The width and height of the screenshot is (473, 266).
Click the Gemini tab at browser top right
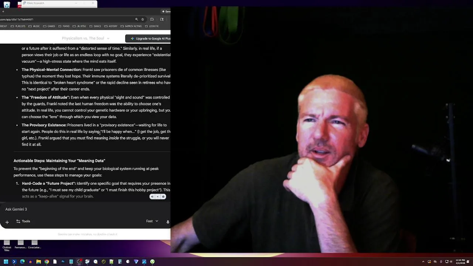point(166,11)
